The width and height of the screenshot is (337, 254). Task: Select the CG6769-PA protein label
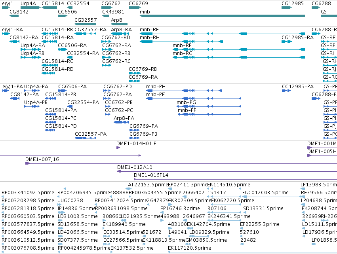pyautogui.click(x=144, y=126)
